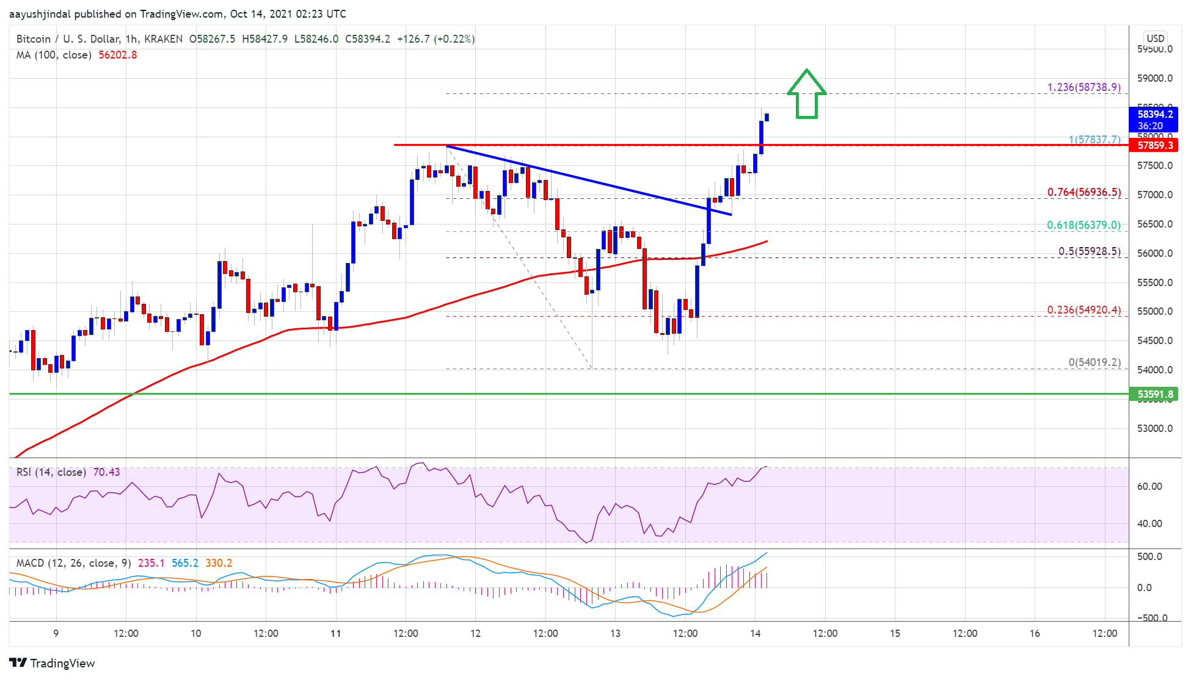Select the MA (100, close) indicator legend

(x=54, y=55)
